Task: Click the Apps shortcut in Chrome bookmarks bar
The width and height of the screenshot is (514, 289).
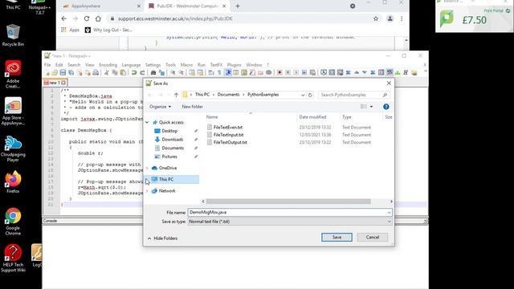Action: coord(70,30)
